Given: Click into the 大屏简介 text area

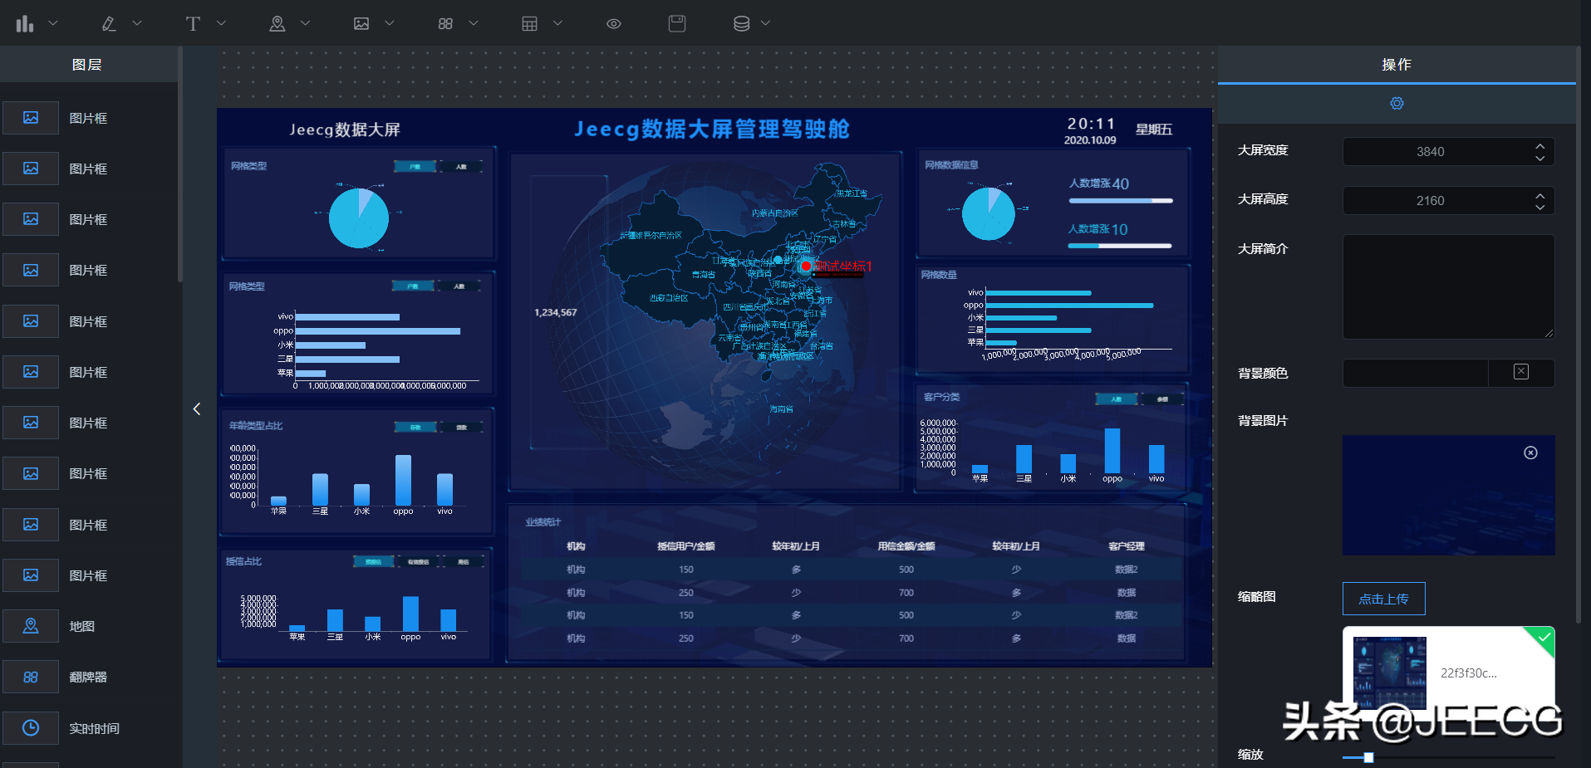Looking at the screenshot, I should pos(1448,286).
